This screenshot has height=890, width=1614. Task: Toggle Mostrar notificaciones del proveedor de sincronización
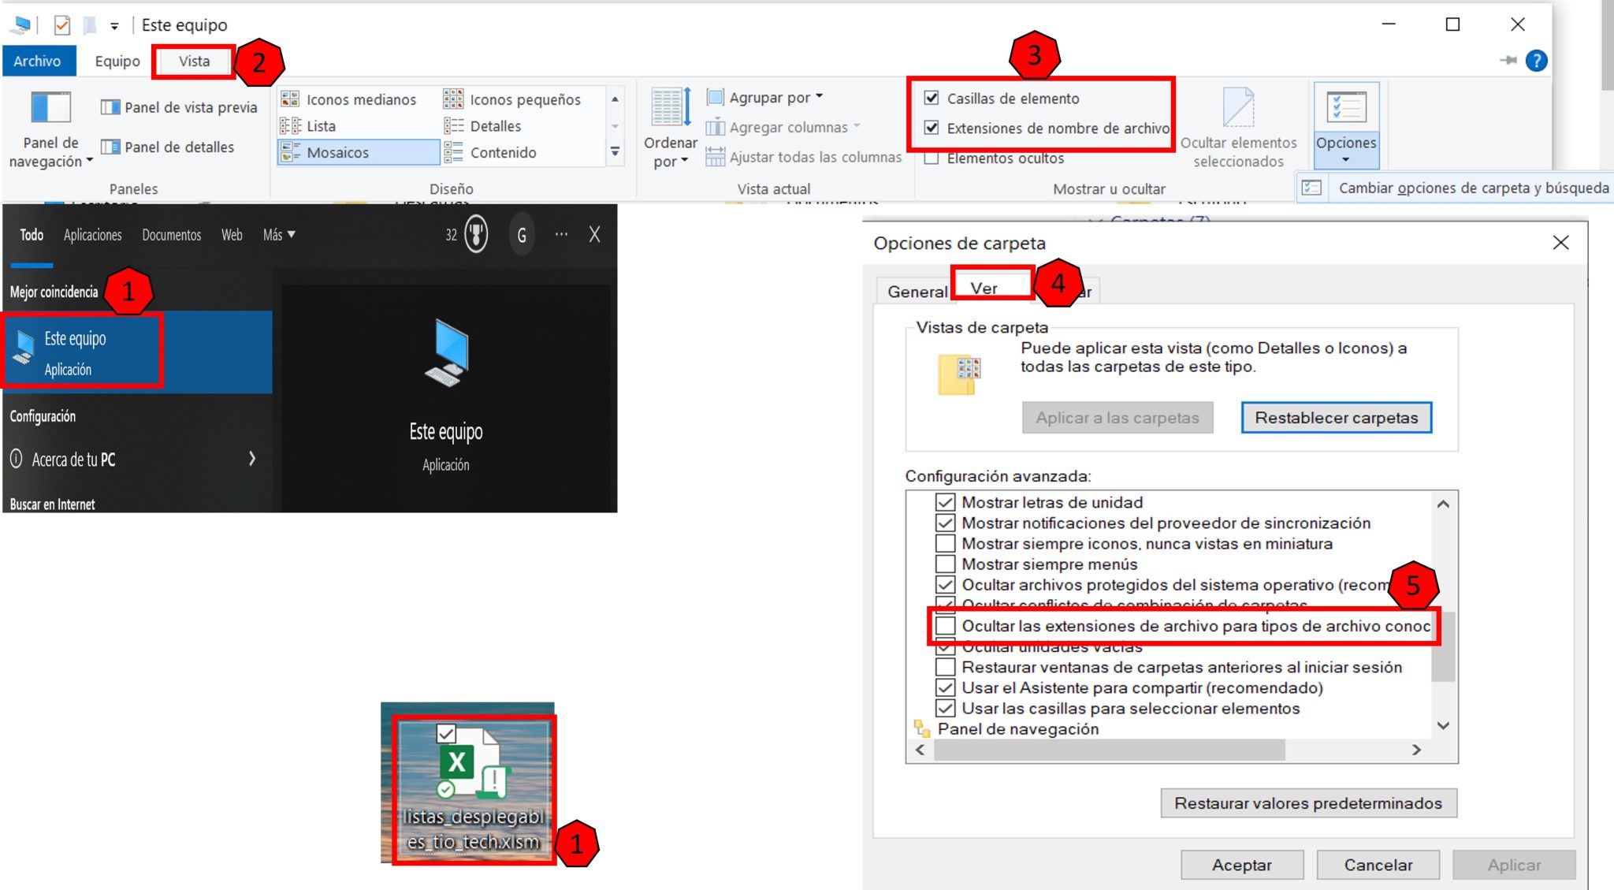tap(945, 523)
